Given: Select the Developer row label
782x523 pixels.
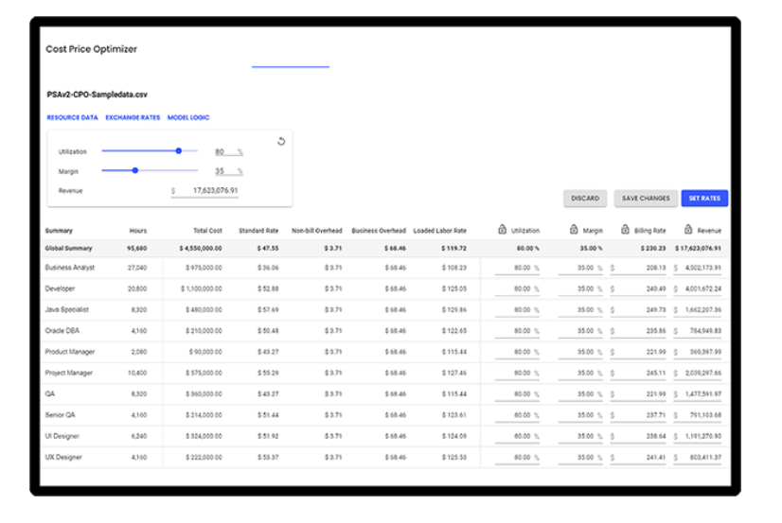Looking at the screenshot, I should (x=60, y=288).
